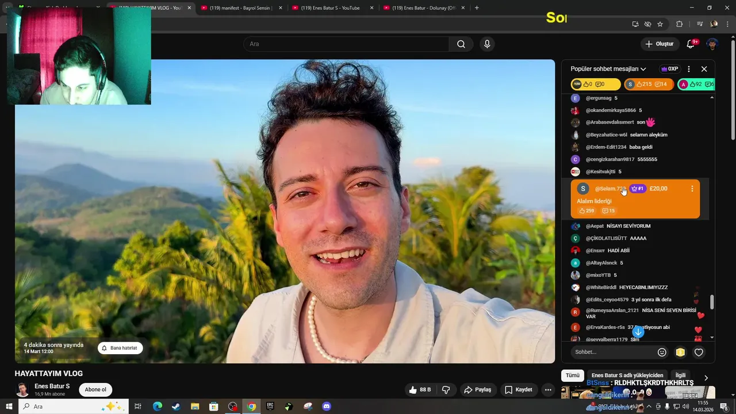Screen dimensions: 736x414
Task: Like the Alalım liderliği message (259)
Action: coord(586,211)
